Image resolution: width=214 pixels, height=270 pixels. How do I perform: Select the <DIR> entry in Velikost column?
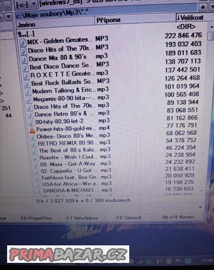[x=186, y=27]
